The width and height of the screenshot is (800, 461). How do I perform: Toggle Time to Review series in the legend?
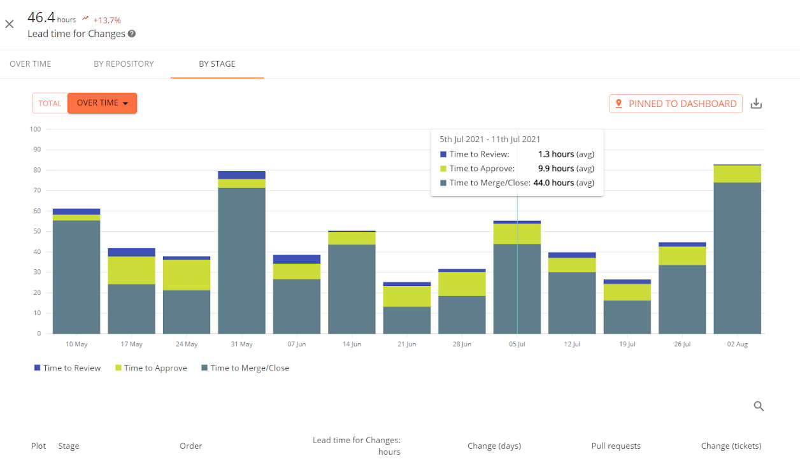pyautogui.click(x=67, y=368)
